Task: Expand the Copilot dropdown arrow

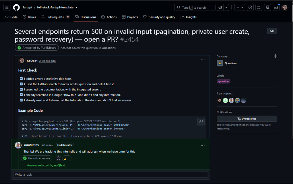Action: point(226,8)
